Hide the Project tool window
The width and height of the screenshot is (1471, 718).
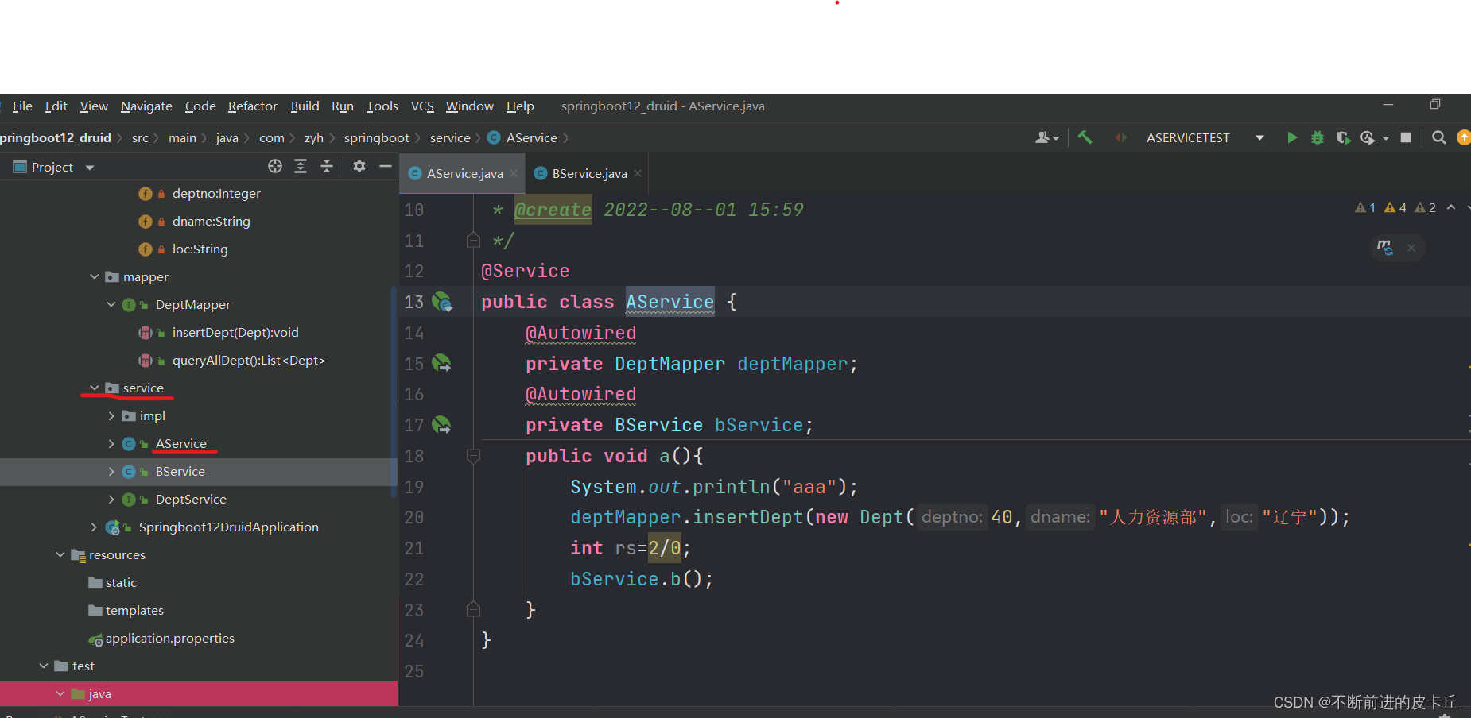coord(386,166)
